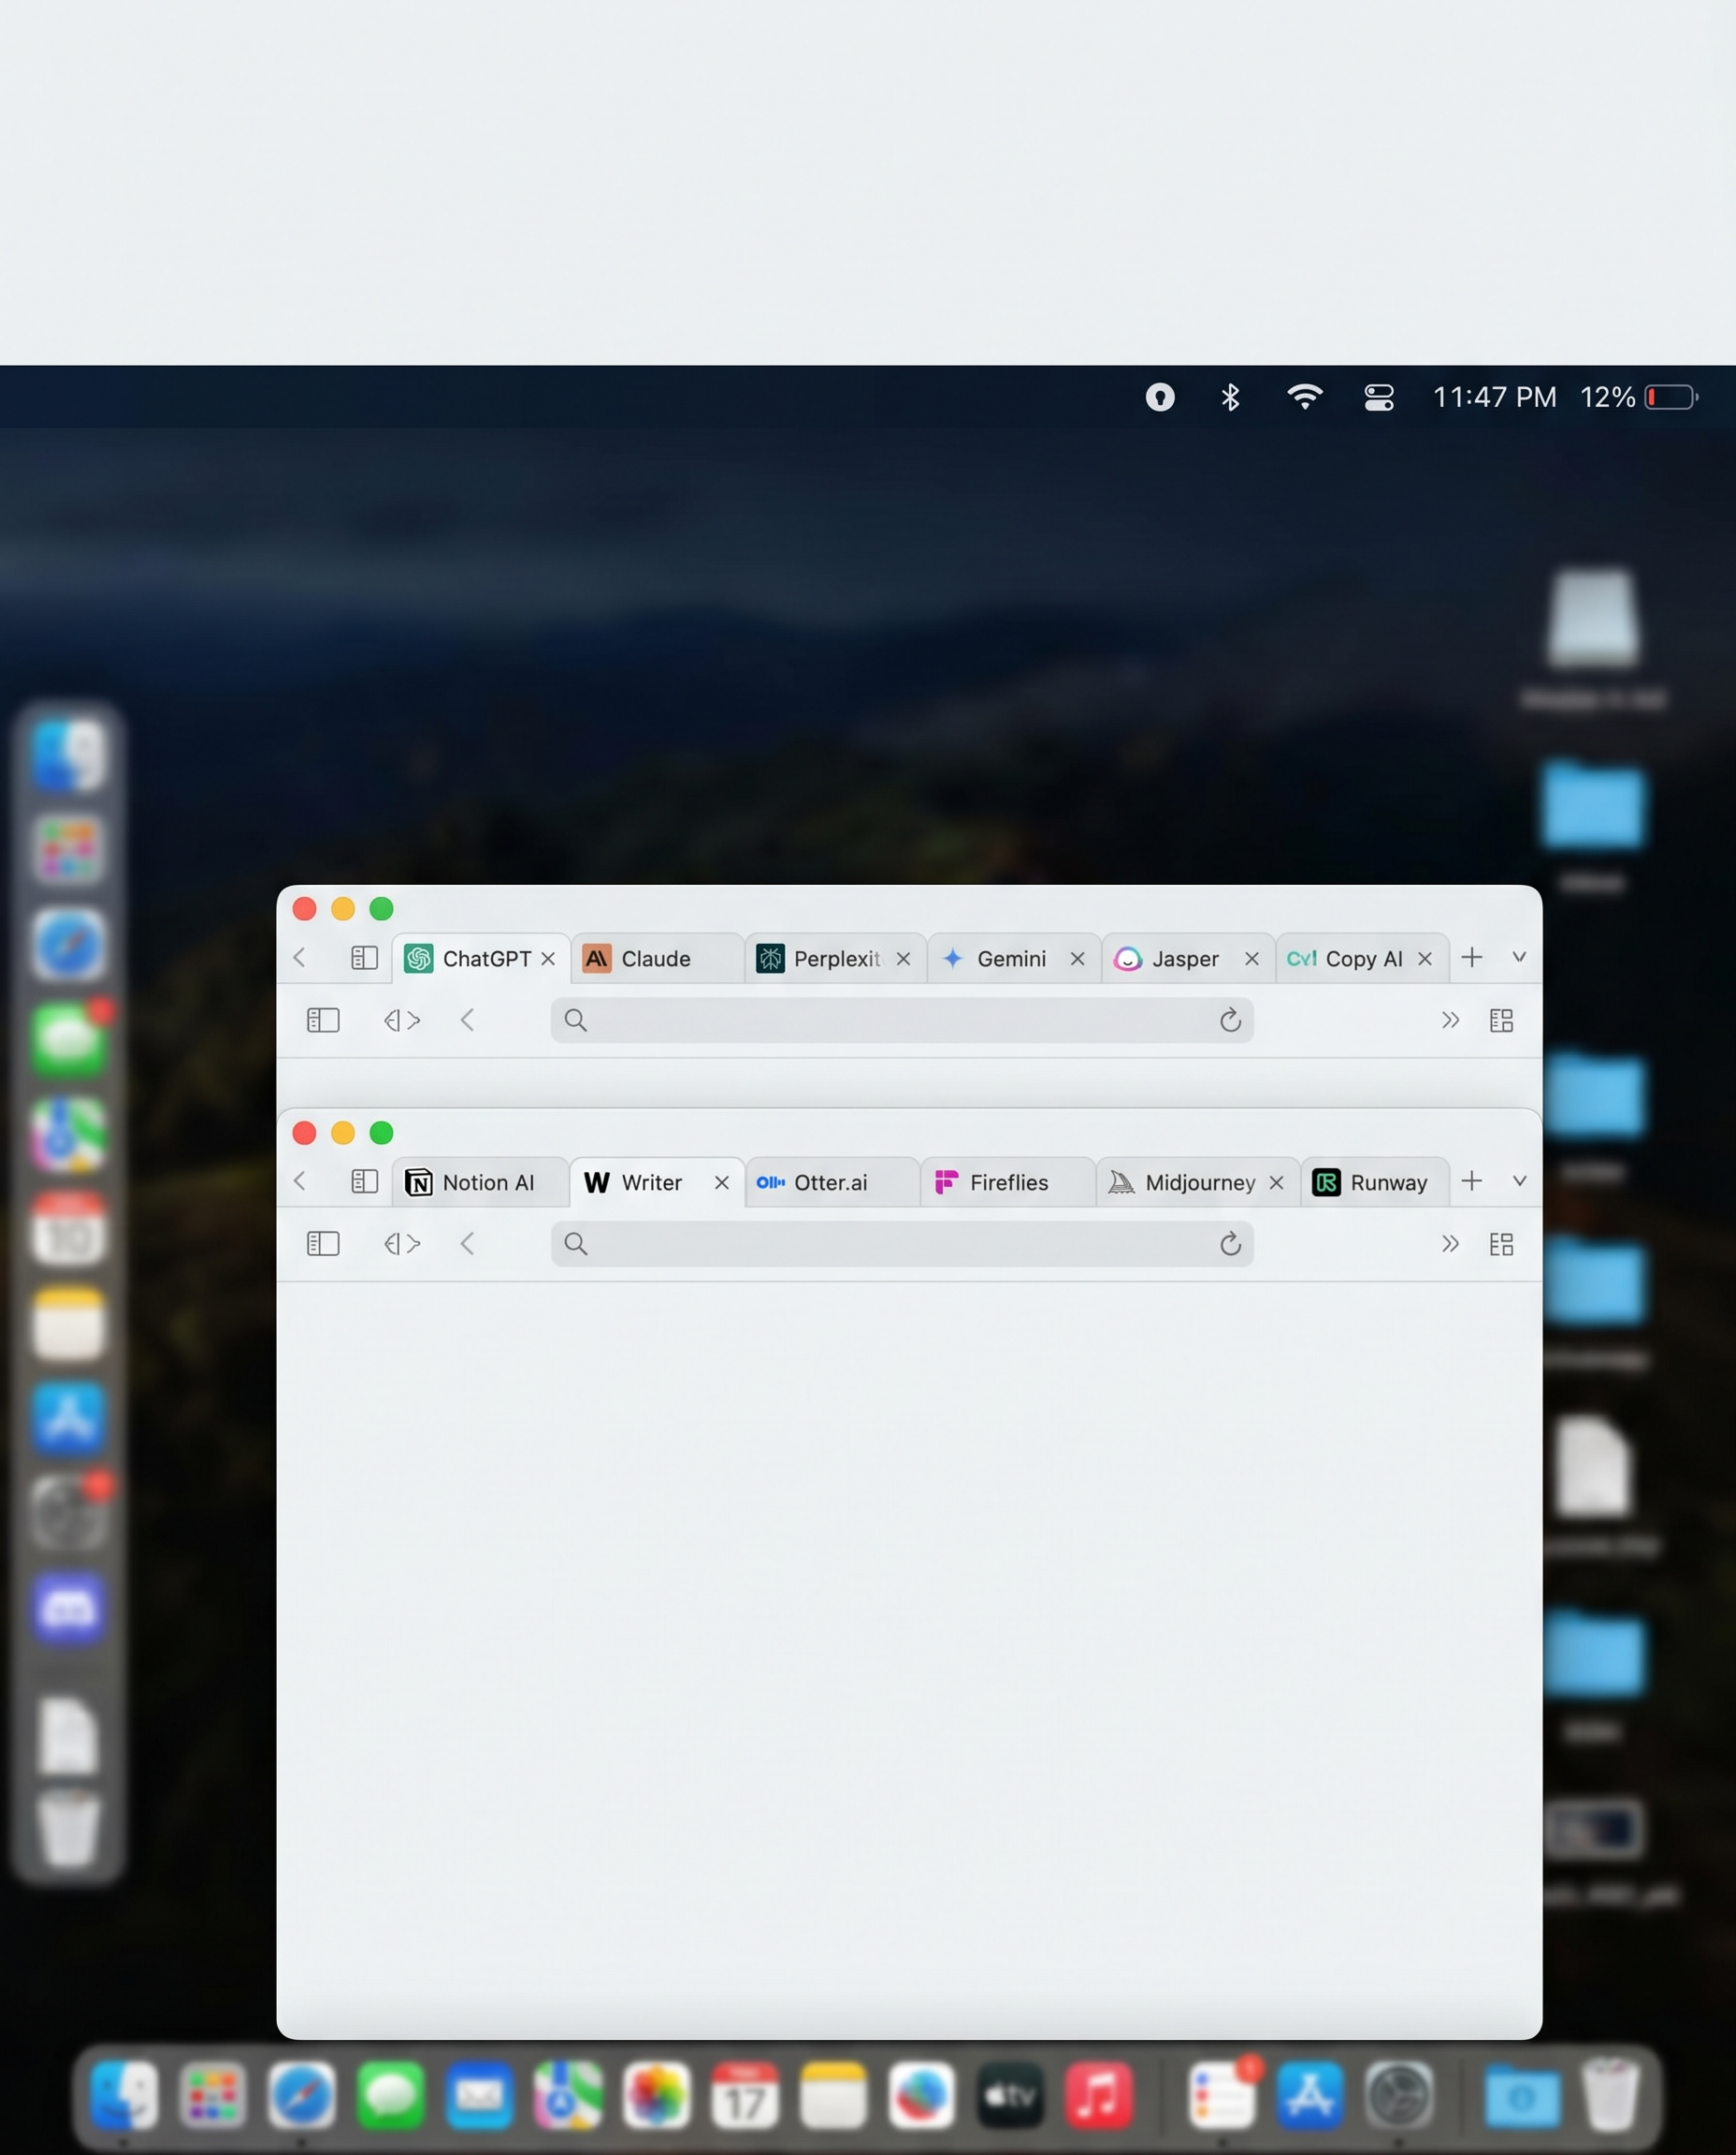
Task: Close the Gemini tab
Action: point(1077,959)
